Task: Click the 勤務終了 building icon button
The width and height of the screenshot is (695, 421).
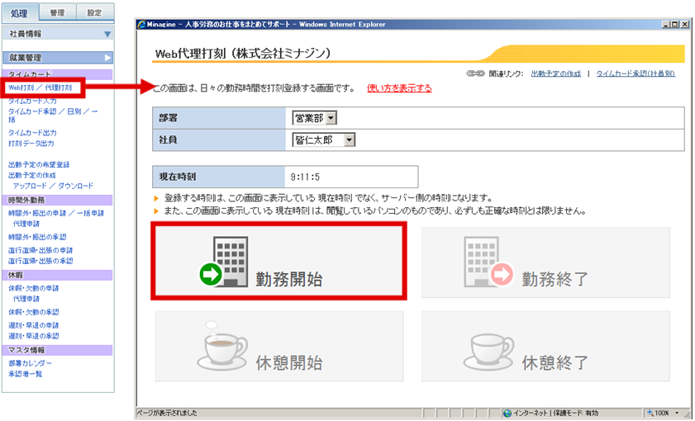Action: (545, 262)
